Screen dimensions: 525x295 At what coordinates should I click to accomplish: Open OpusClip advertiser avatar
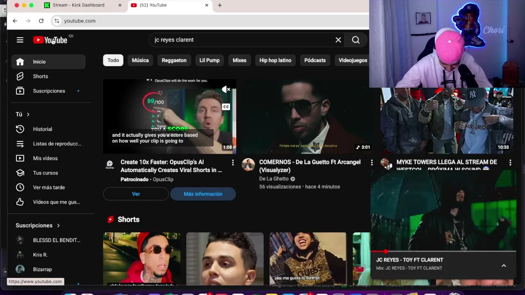coord(110,164)
